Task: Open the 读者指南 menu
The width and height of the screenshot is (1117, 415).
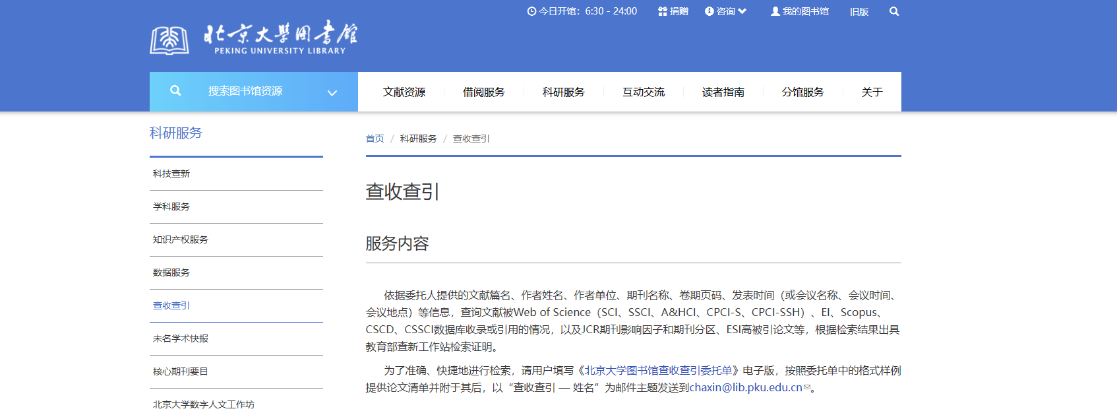Action: (723, 92)
